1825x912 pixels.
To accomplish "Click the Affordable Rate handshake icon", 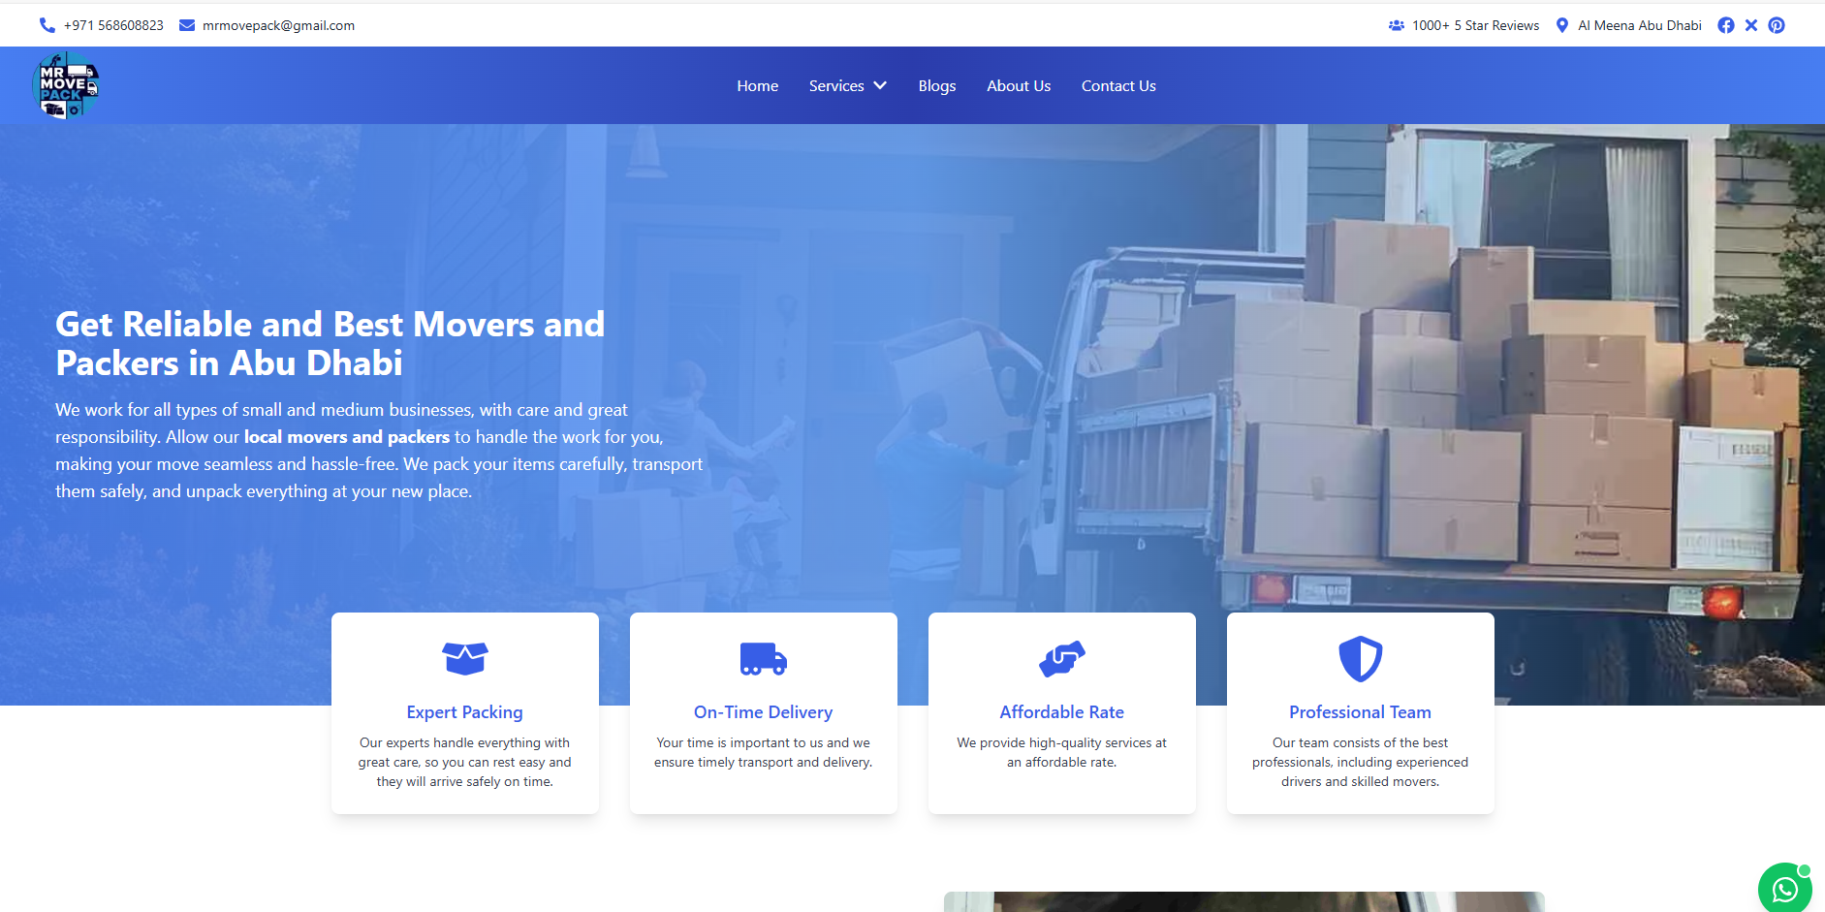I will tap(1061, 659).
